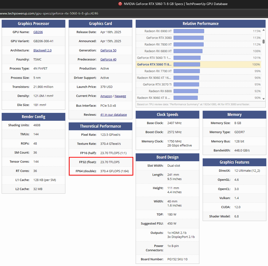This screenshot has width=268, height=266.
Task: Visit the Newegg price link
Action: point(120,96)
